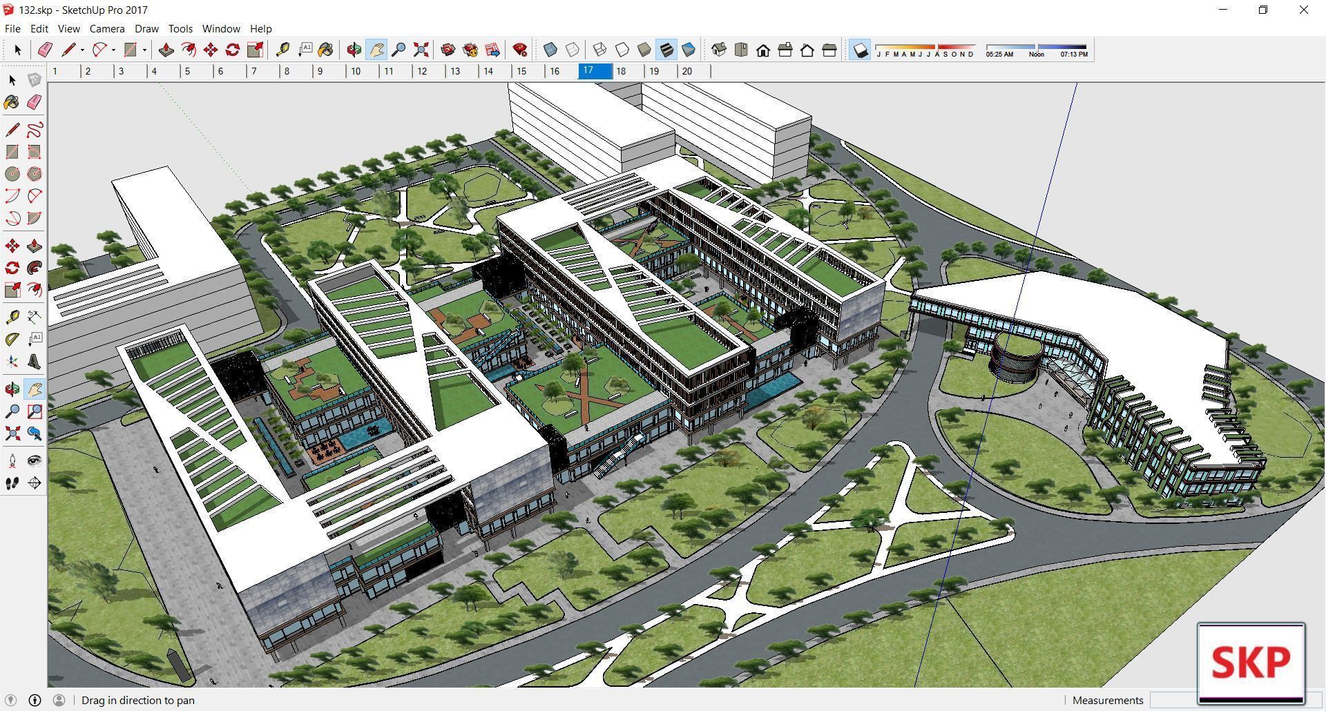The image size is (1326, 711).
Task: Click the user account button in the status bar
Action: (59, 700)
